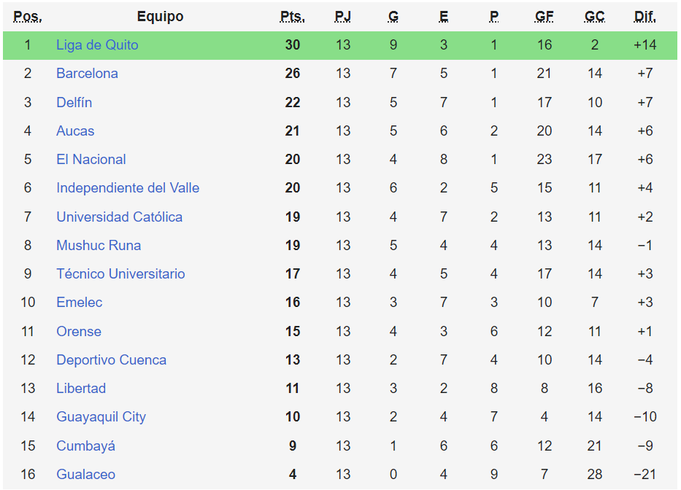
Task: Go to the Deportivo Cuenca link
Action: coord(111,360)
